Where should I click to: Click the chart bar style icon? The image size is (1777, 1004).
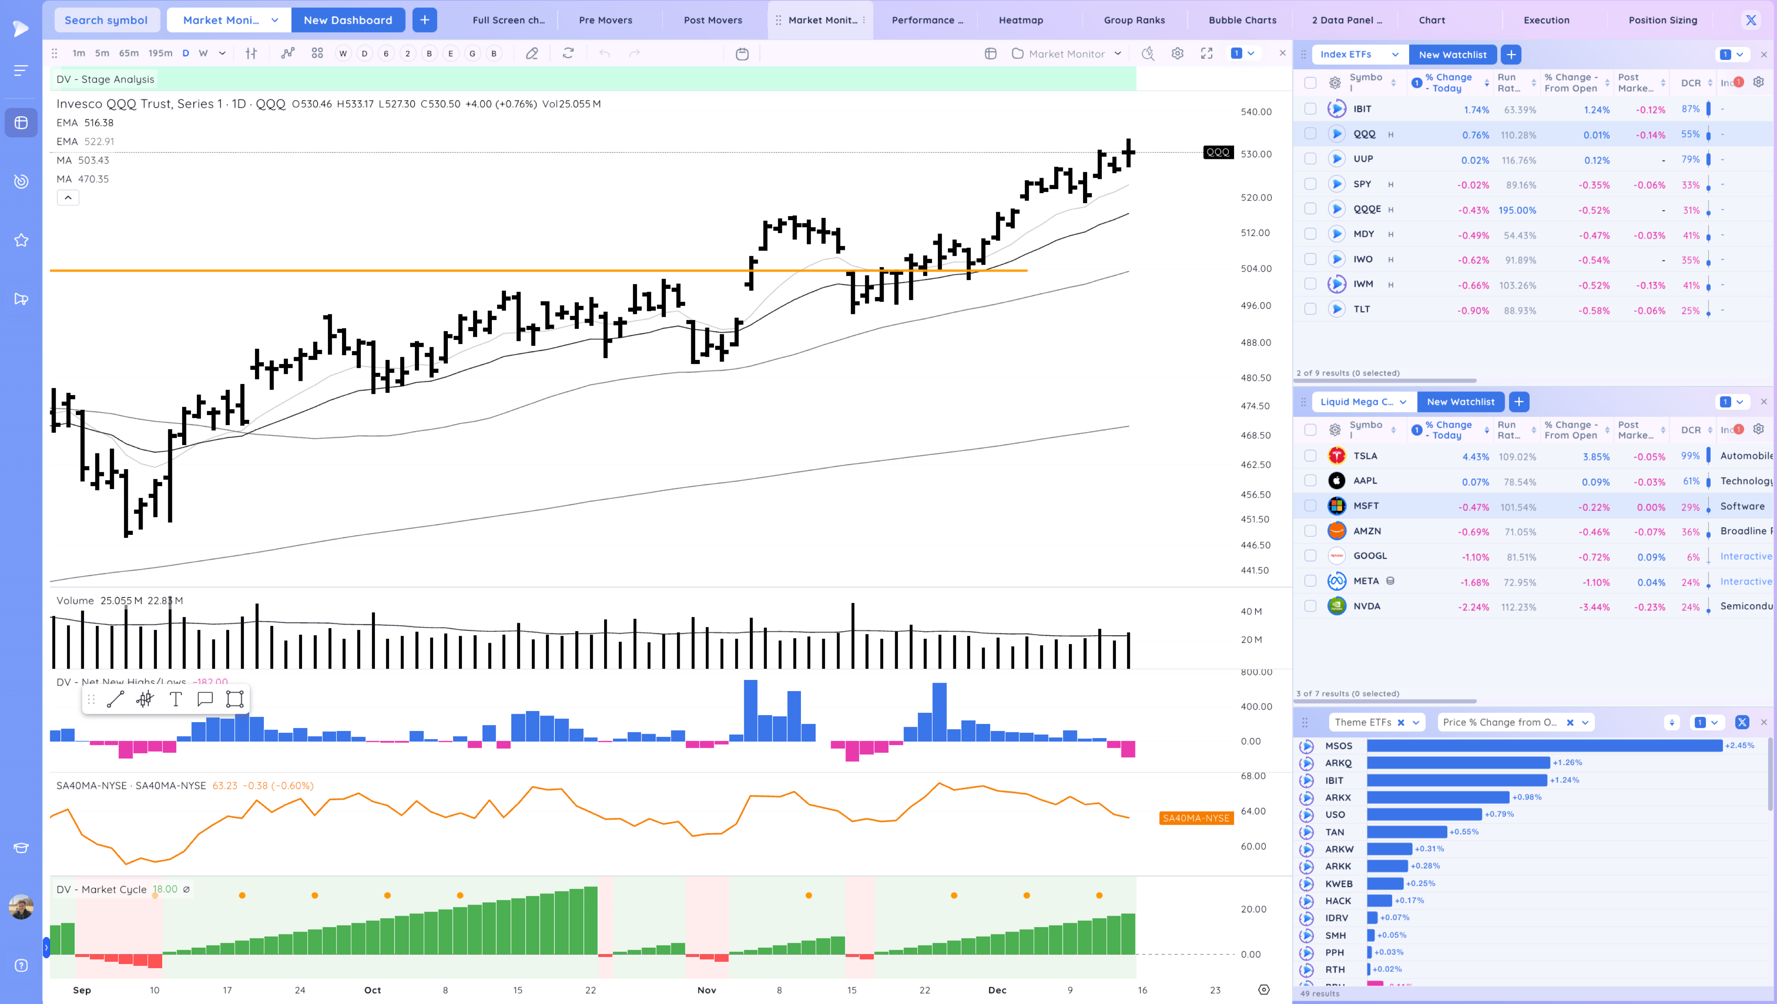point(251,53)
